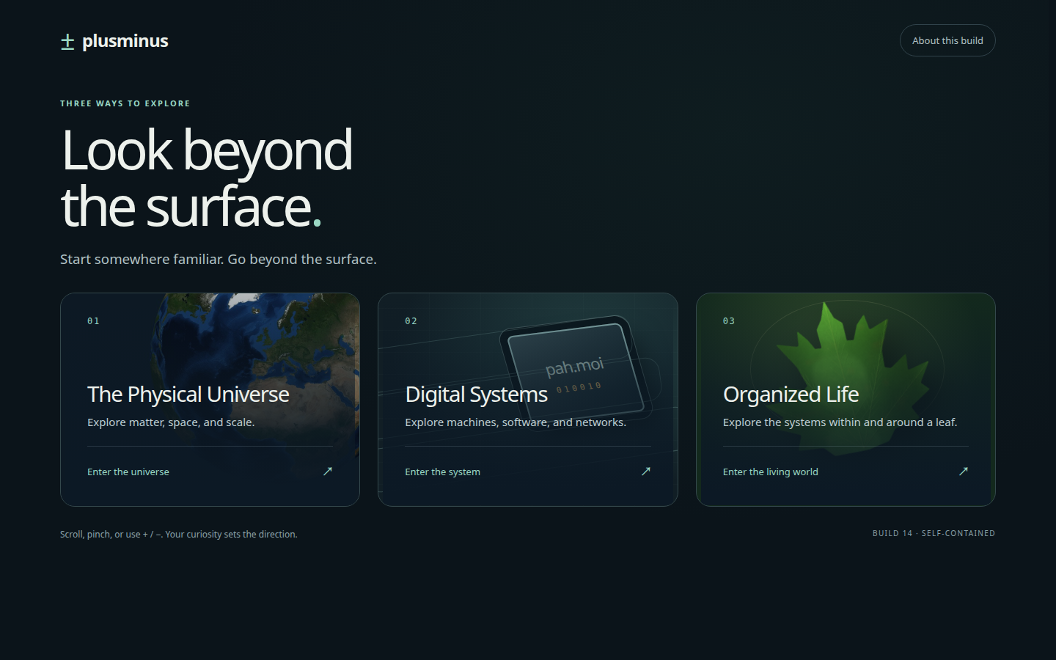Viewport: 1056px width, 660px height.
Task: Click Enter the living world link
Action: click(770, 472)
